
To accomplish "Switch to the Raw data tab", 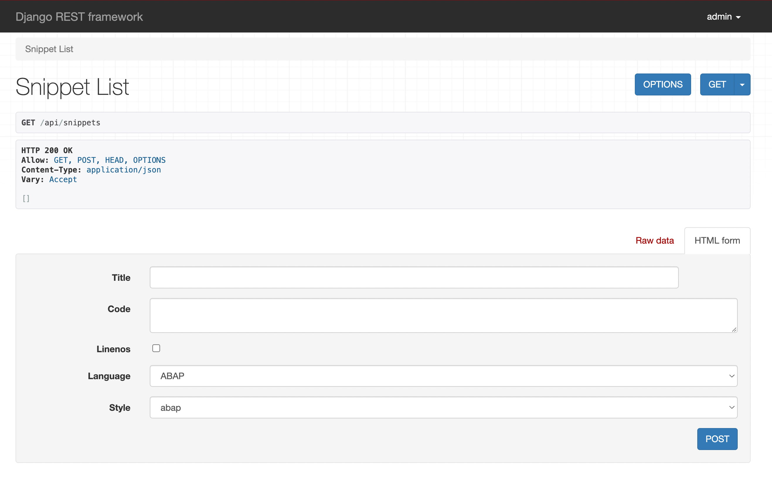I will click(654, 240).
